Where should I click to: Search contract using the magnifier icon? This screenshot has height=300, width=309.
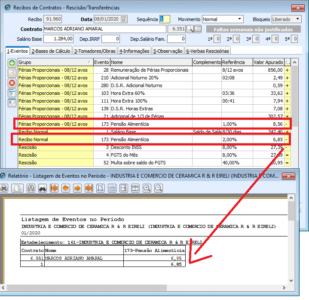tap(190, 29)
